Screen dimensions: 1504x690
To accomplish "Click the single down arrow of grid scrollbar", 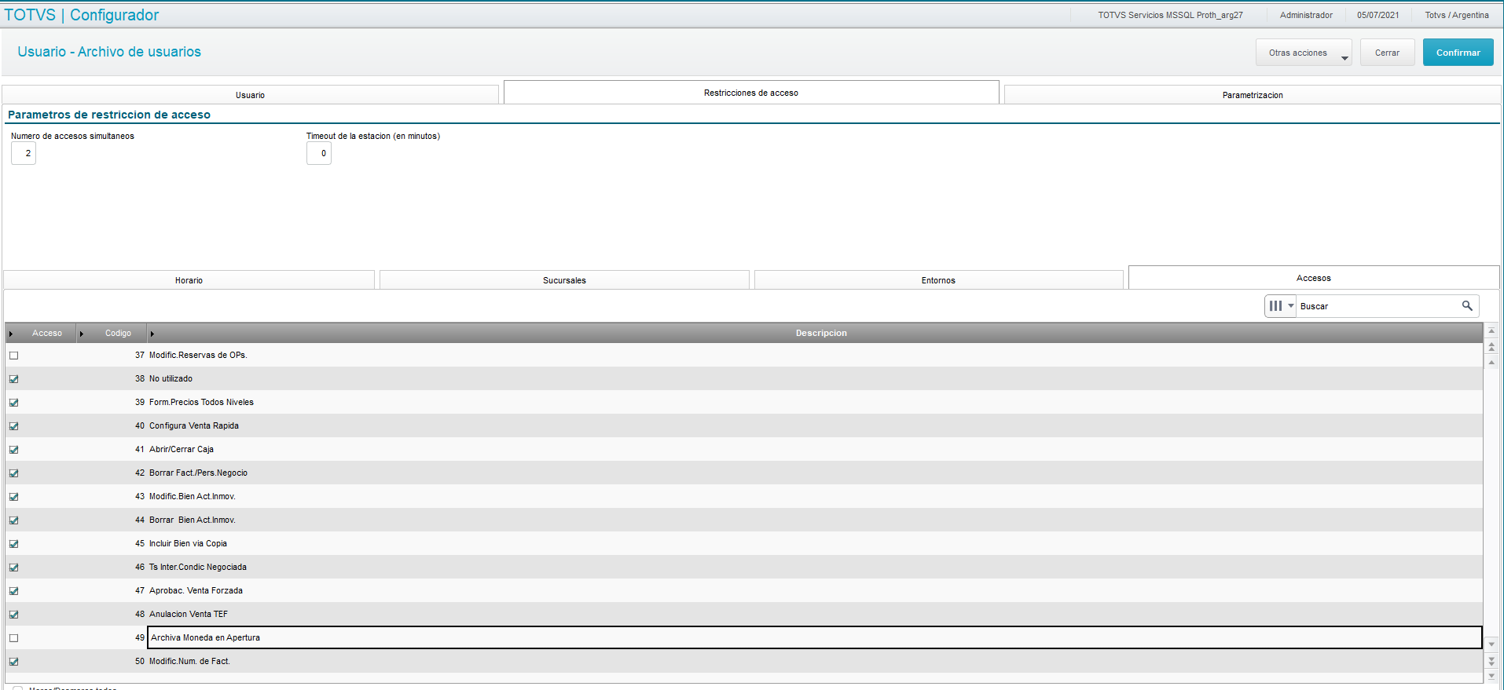I will tap(1491, 644).
